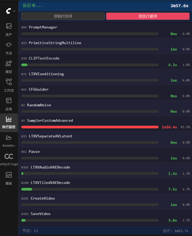This screenshot has height=236, width=192.
Task: Open the ComfyUI logo menu
Action: click(8, 11)
